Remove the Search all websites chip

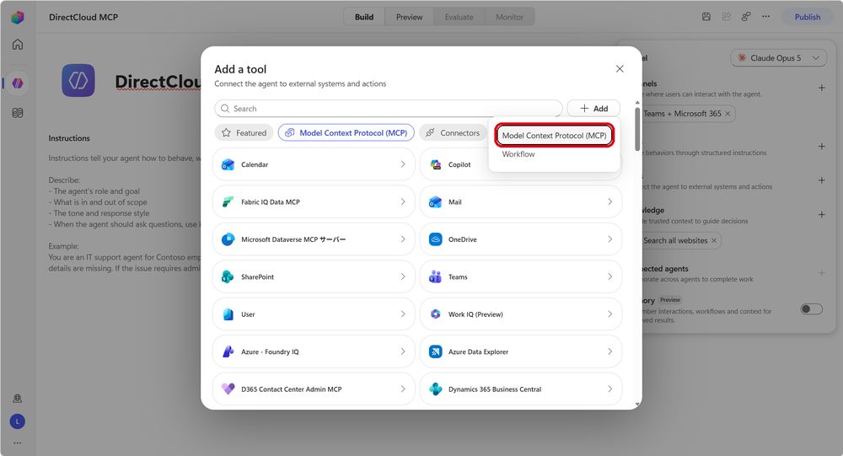714,240
